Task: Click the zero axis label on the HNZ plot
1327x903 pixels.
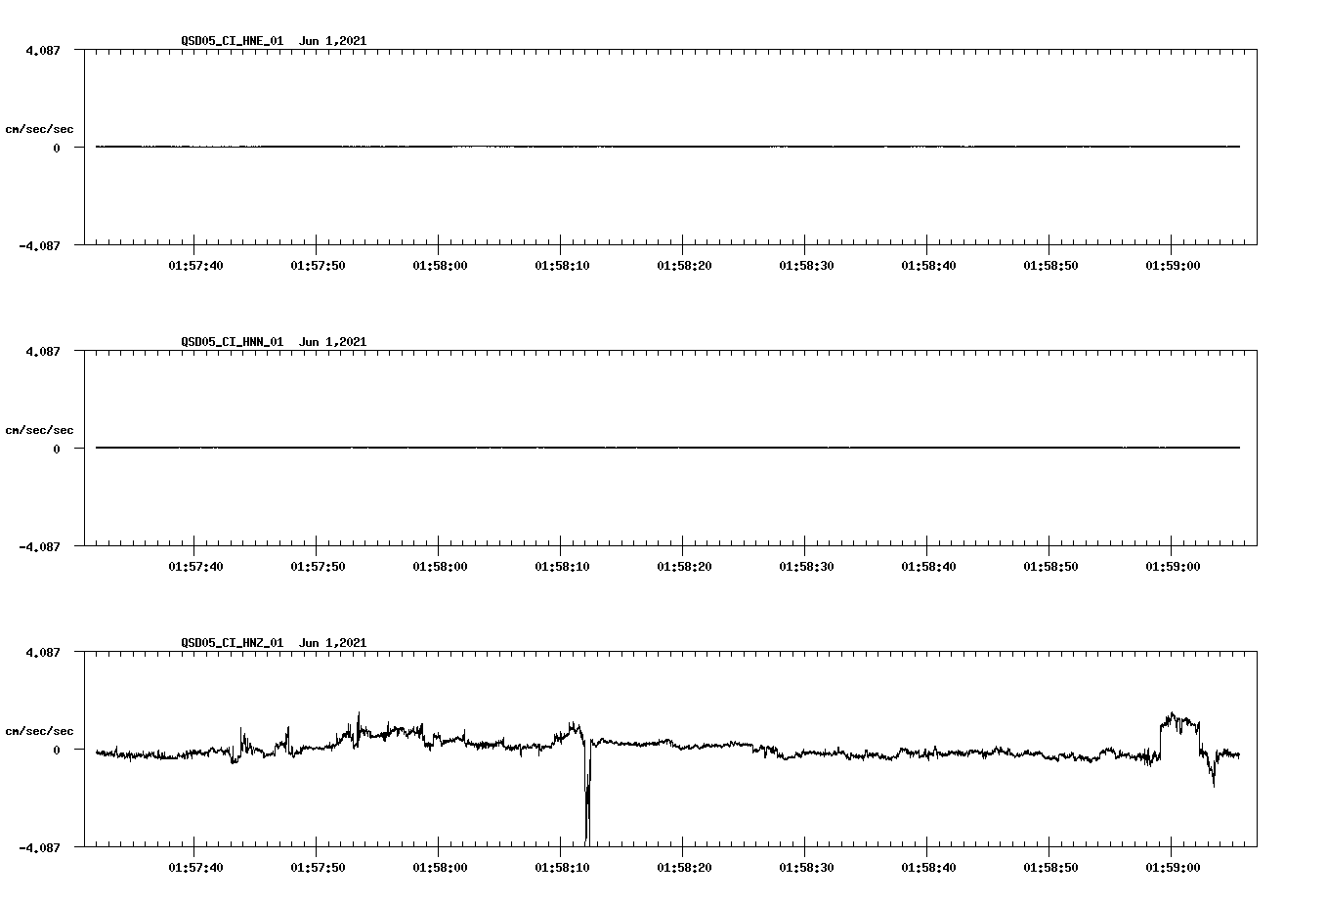Action: pos(57,751)
